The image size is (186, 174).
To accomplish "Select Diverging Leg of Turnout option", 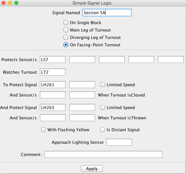I will tap(66, 37).
